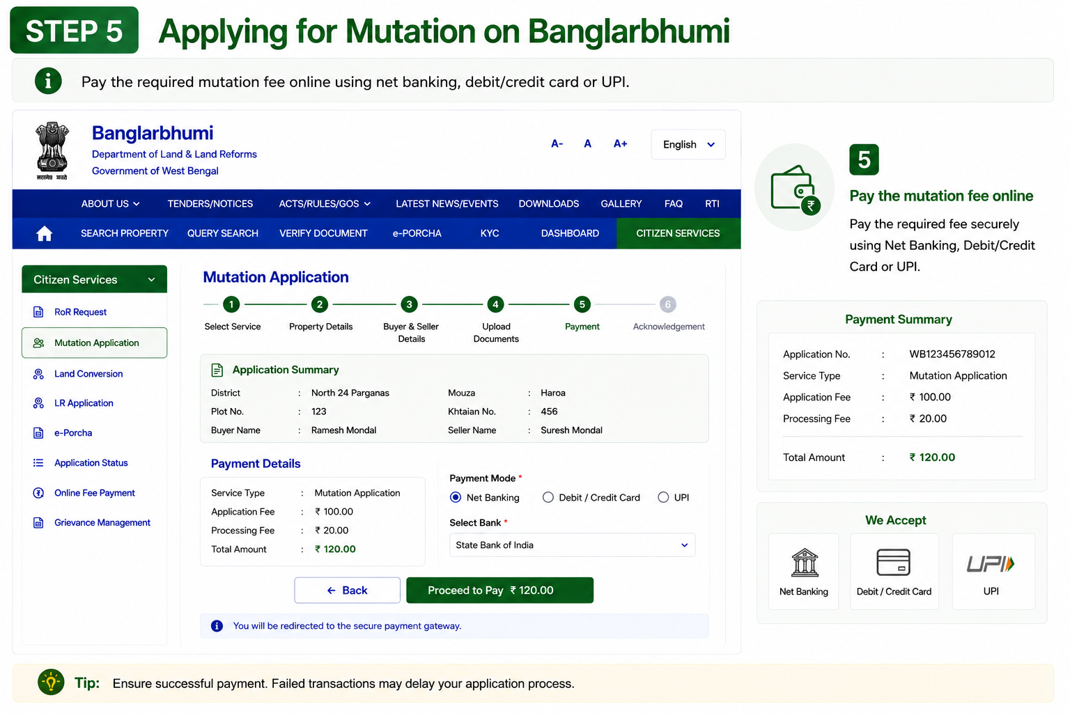Open the RTI menu item
This screenshot has height=713, width=1070.
point(712,204)
